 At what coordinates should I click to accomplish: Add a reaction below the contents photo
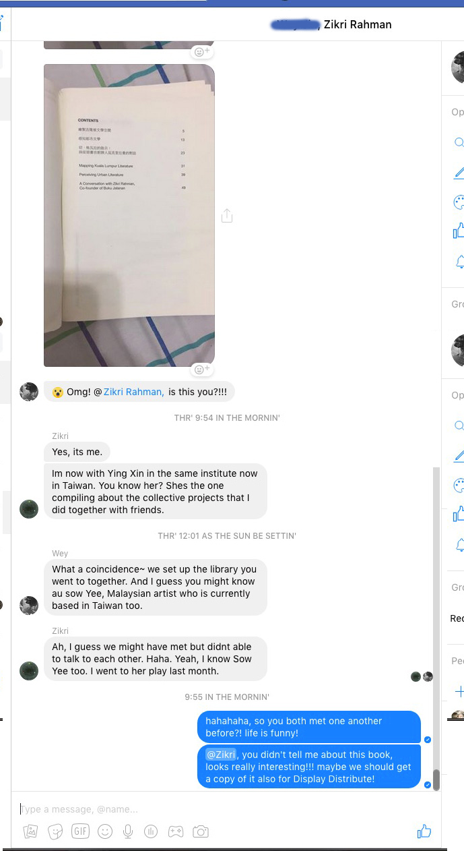point(202,370)
